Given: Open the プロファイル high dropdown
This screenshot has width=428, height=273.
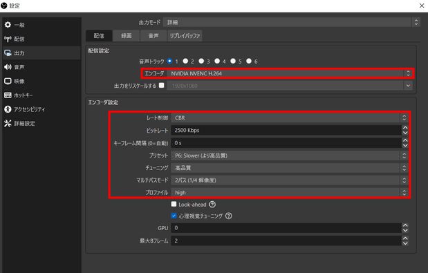Looking at the screenshot, I should [289, 192].
